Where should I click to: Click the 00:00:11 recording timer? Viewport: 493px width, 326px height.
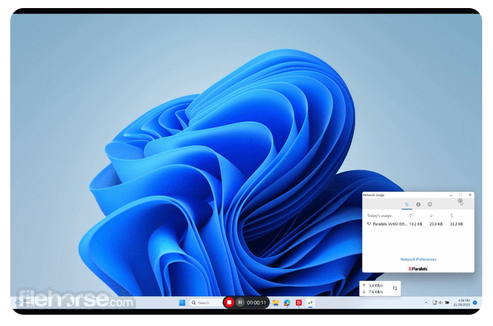coord(256,303)
